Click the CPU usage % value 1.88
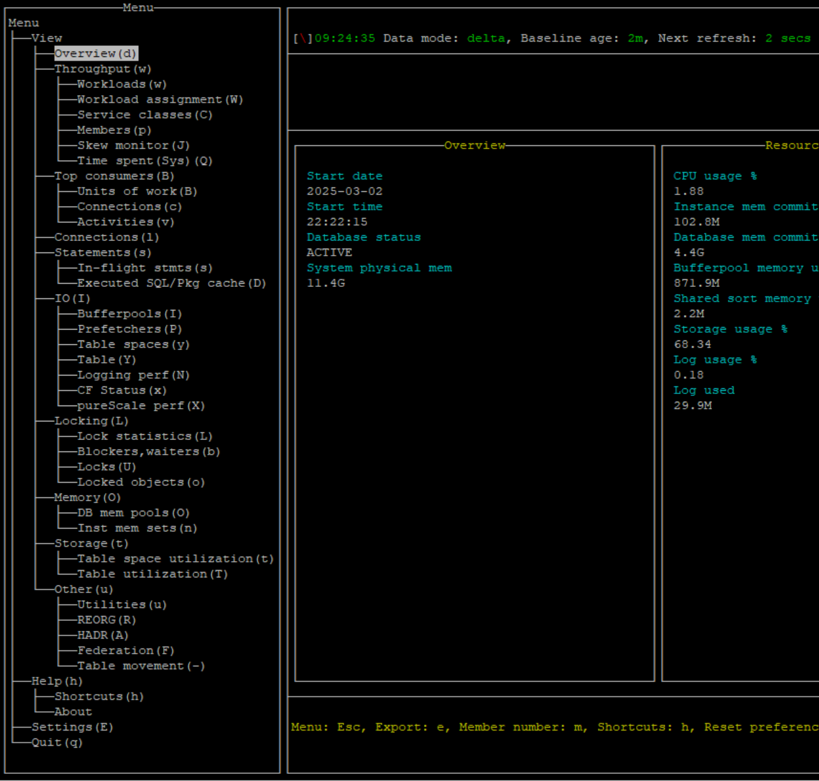Image resolution: width=819 pixels, height=781 pixels. [688, 191]
